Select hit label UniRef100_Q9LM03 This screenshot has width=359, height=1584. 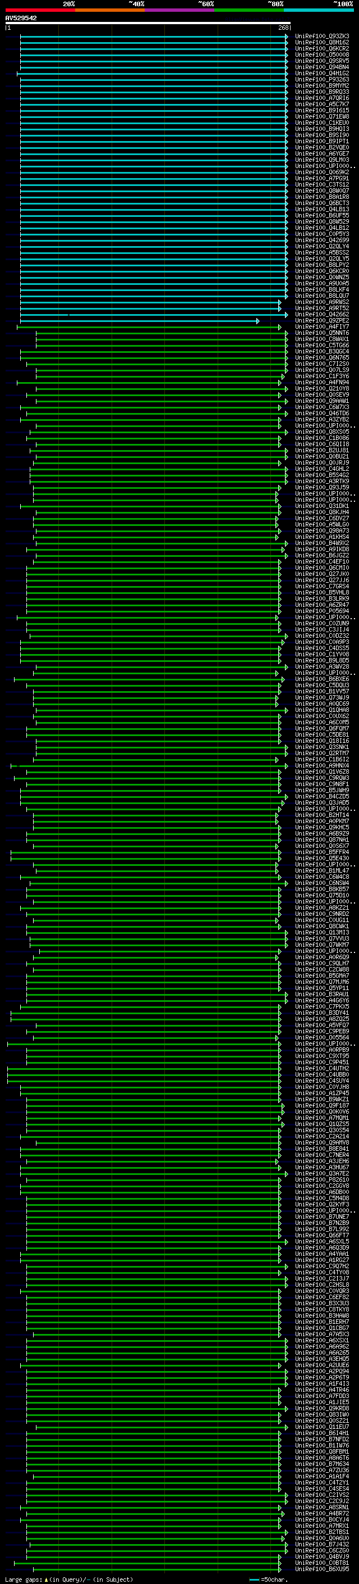click(x=322, y=160)
